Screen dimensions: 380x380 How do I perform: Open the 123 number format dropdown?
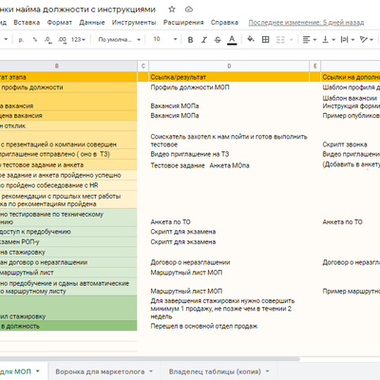[x=78, y=40]
